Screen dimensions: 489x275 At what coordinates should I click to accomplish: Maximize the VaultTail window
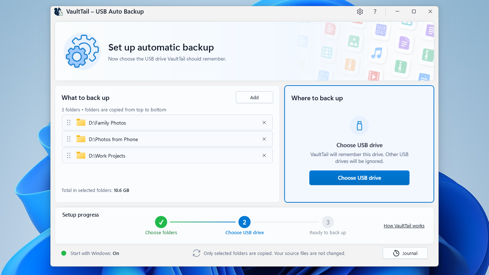pos(414,11)
